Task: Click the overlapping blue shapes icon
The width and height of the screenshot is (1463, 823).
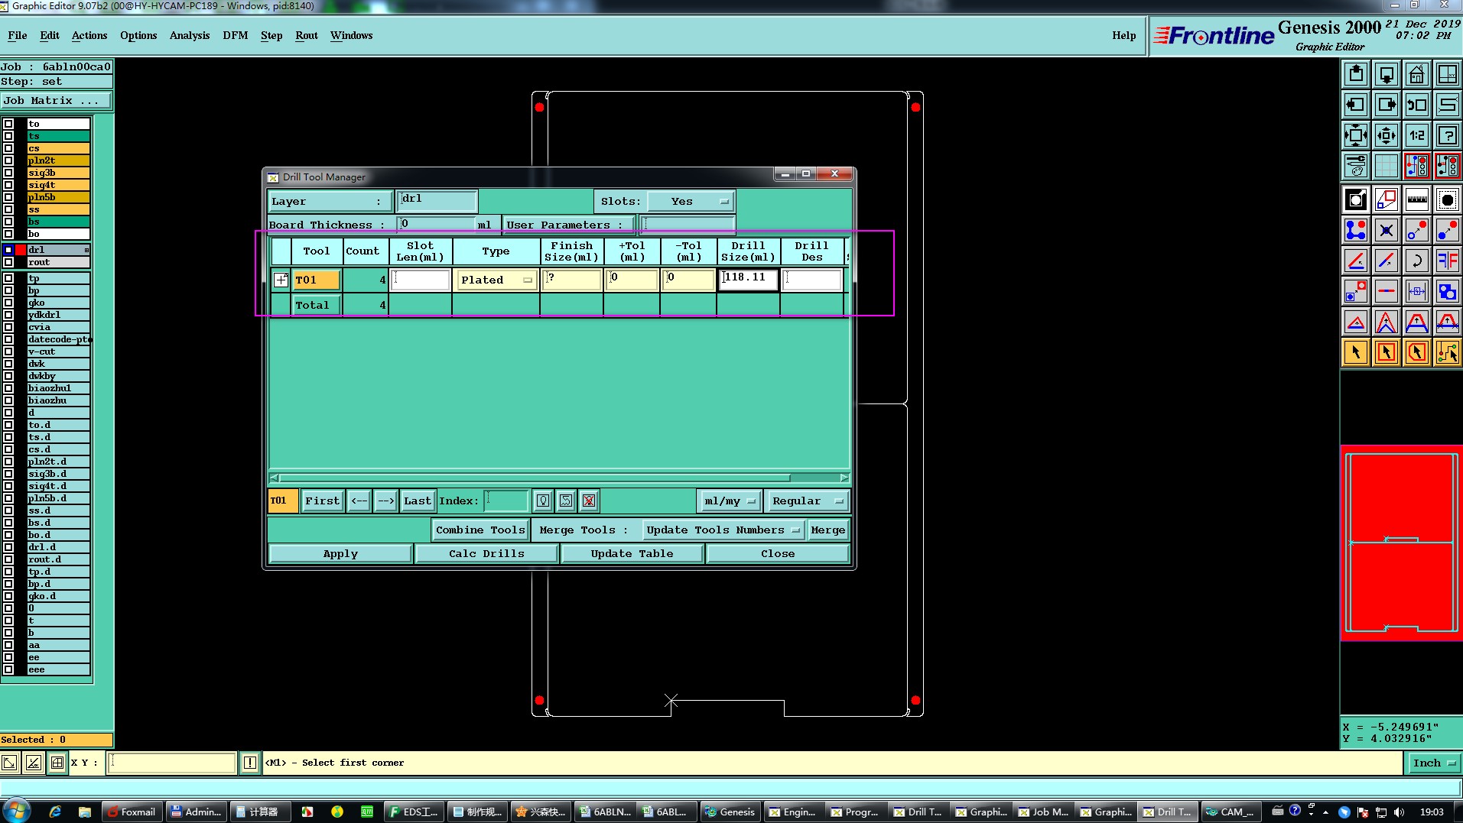Action: (1448, 291)
